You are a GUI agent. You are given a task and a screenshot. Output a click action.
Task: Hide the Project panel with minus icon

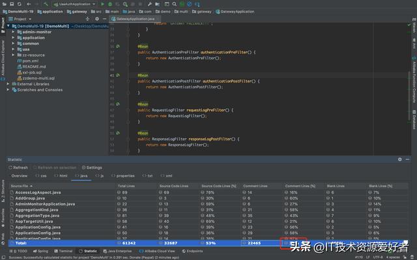(x=104, y=19)
